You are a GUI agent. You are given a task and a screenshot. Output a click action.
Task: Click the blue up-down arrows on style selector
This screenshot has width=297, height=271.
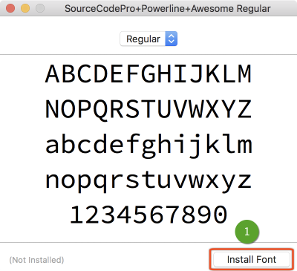pyautogui.click(x=172, y=39)
